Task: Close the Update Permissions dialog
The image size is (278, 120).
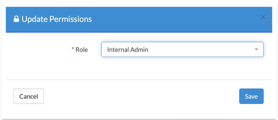Action: (x=263, y=17)
